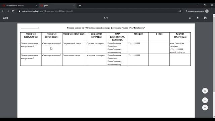Screen dimensions: 215x121
Task: Open a new tab with plus icon
Action: pyautogui.click(x=80, y=6)
